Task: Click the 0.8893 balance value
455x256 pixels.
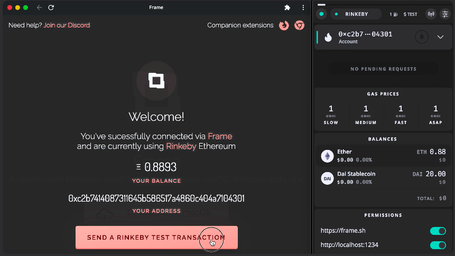Action: (x=160, y=167)
